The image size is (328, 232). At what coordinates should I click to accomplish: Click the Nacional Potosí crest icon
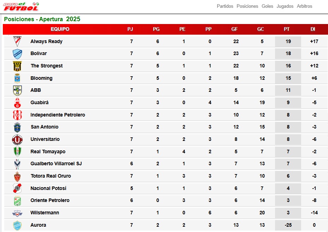(x=17, y=188)
